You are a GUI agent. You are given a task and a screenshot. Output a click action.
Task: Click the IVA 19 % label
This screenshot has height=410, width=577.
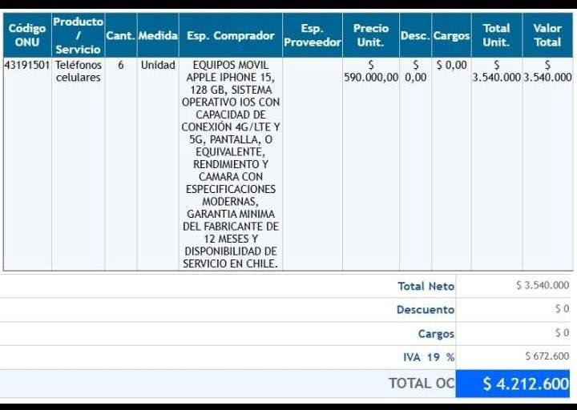click(428, 357)
